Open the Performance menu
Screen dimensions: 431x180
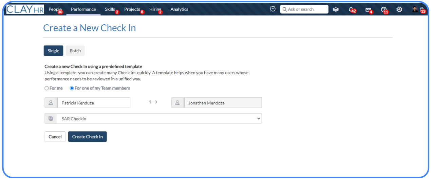click(x=83, y=9)
